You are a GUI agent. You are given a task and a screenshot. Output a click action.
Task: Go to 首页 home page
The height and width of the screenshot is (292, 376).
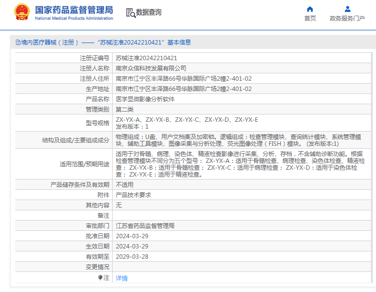point(310,18)
